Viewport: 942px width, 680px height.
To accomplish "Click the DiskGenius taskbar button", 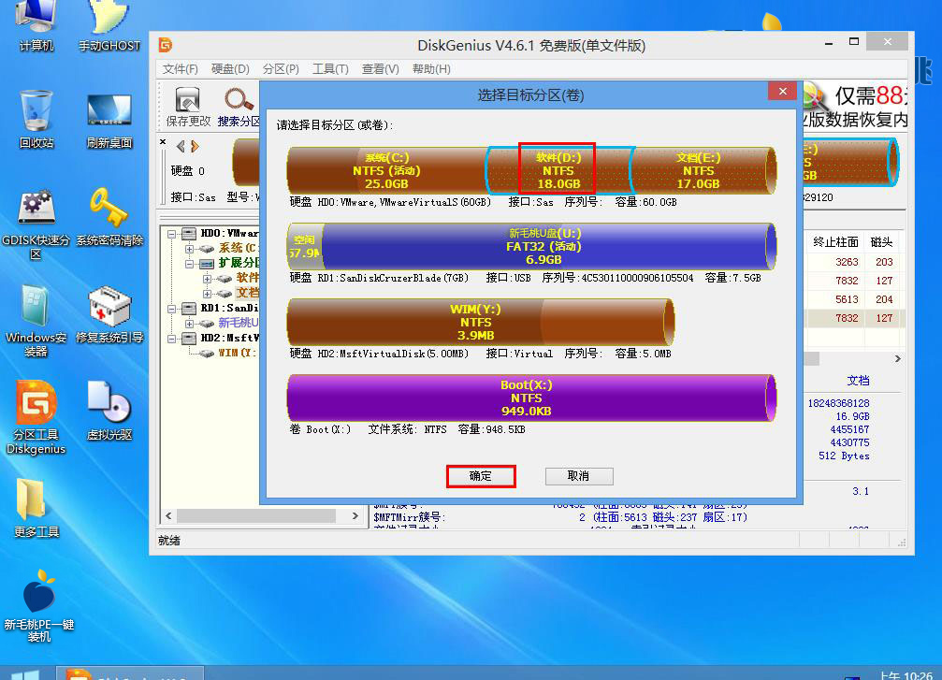I will (130, 673).
